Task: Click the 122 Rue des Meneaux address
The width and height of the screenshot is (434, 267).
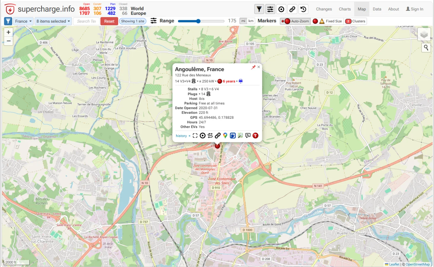Action: 193,75
